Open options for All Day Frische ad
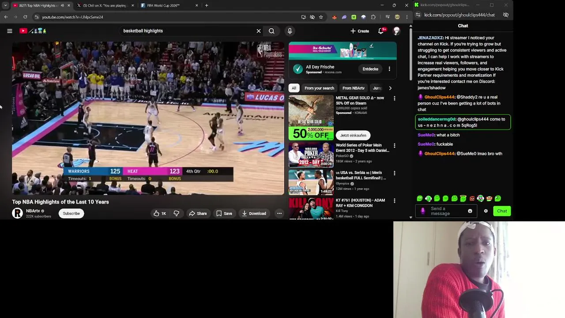Screen dimensions: 565x318 tap(389, 69)
